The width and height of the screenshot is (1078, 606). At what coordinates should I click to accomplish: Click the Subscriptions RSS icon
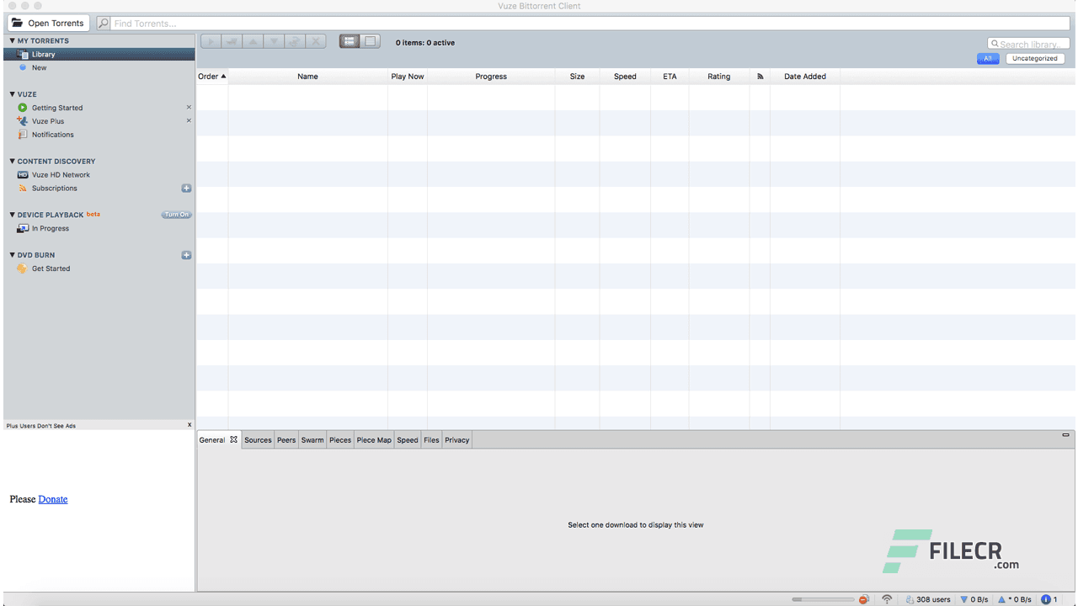tap(23, 188)
